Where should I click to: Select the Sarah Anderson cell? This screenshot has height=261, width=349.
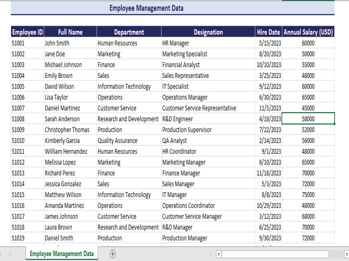(x=70, y=119)
